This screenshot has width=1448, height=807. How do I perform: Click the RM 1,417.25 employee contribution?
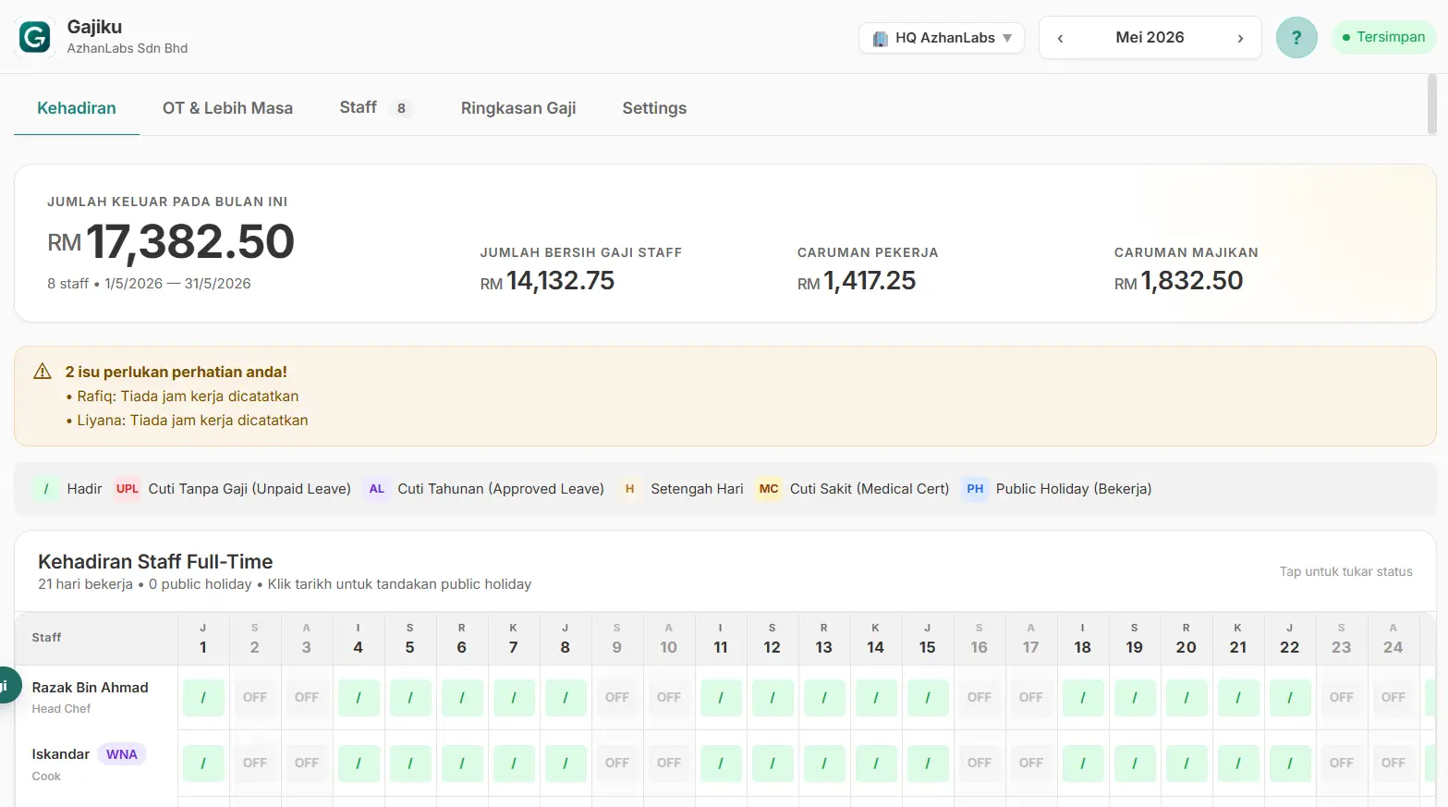857,281
